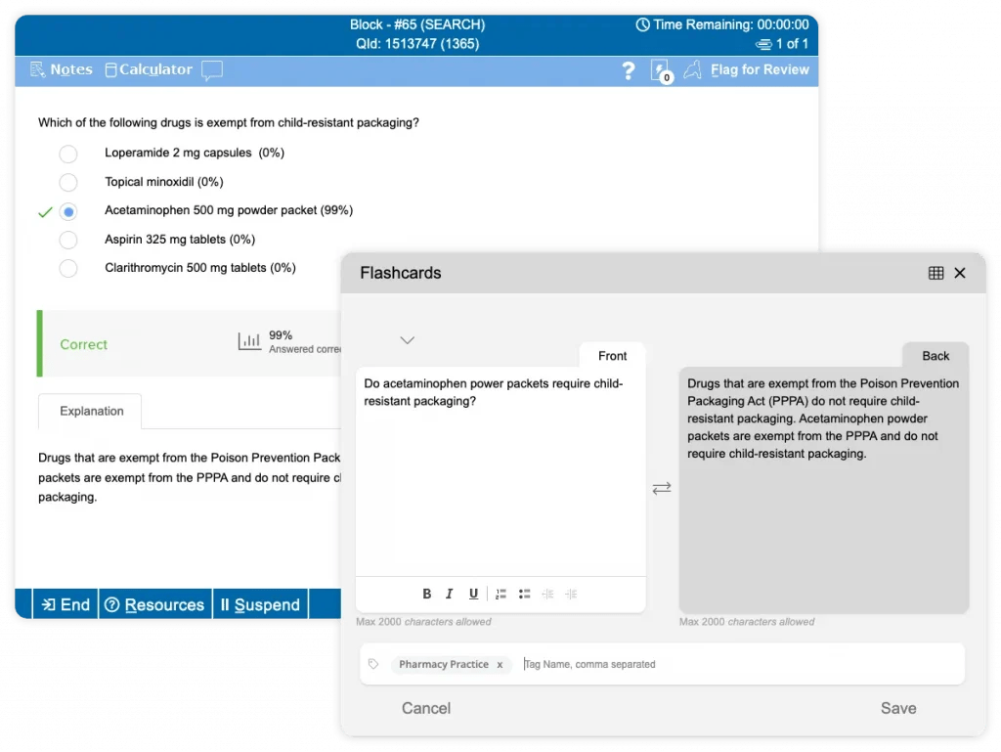Save the flashcard

pos(897,708)
